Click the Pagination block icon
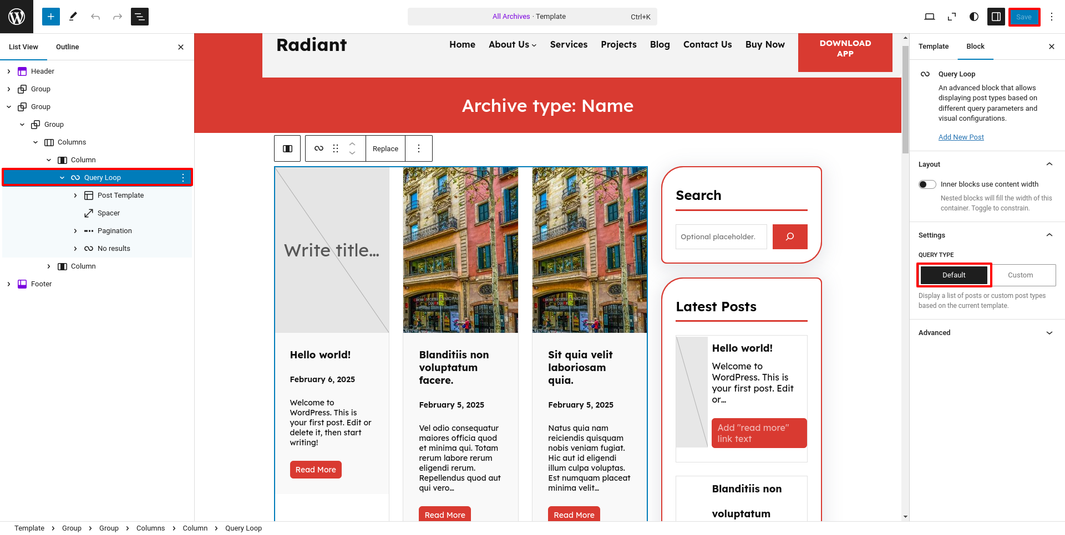1065x535 pixels. pyautogui.click(x=89, y=231)
